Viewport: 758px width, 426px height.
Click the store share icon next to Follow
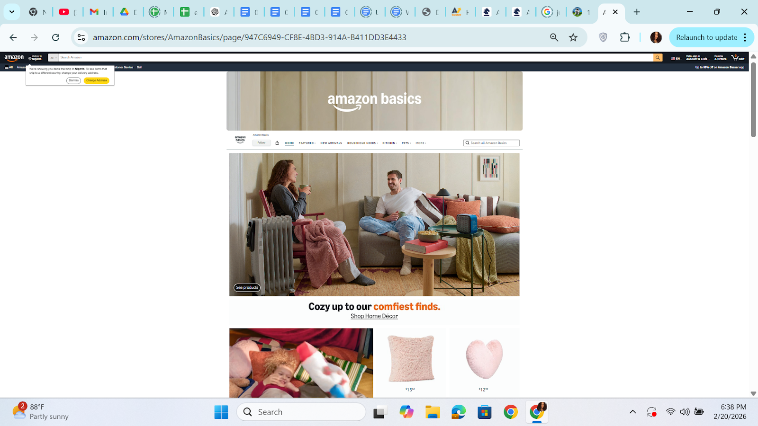[277, 142]
